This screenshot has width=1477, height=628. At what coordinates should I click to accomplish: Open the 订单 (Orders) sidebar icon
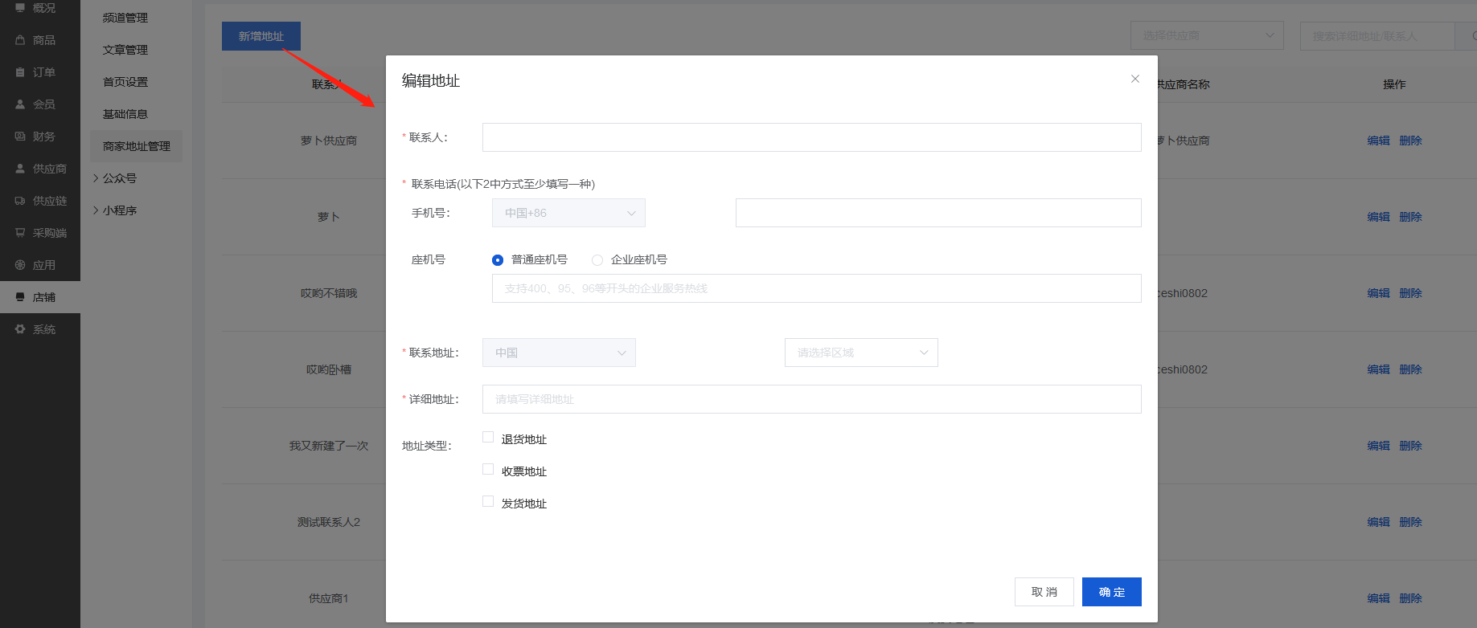(x=20, y=72)
